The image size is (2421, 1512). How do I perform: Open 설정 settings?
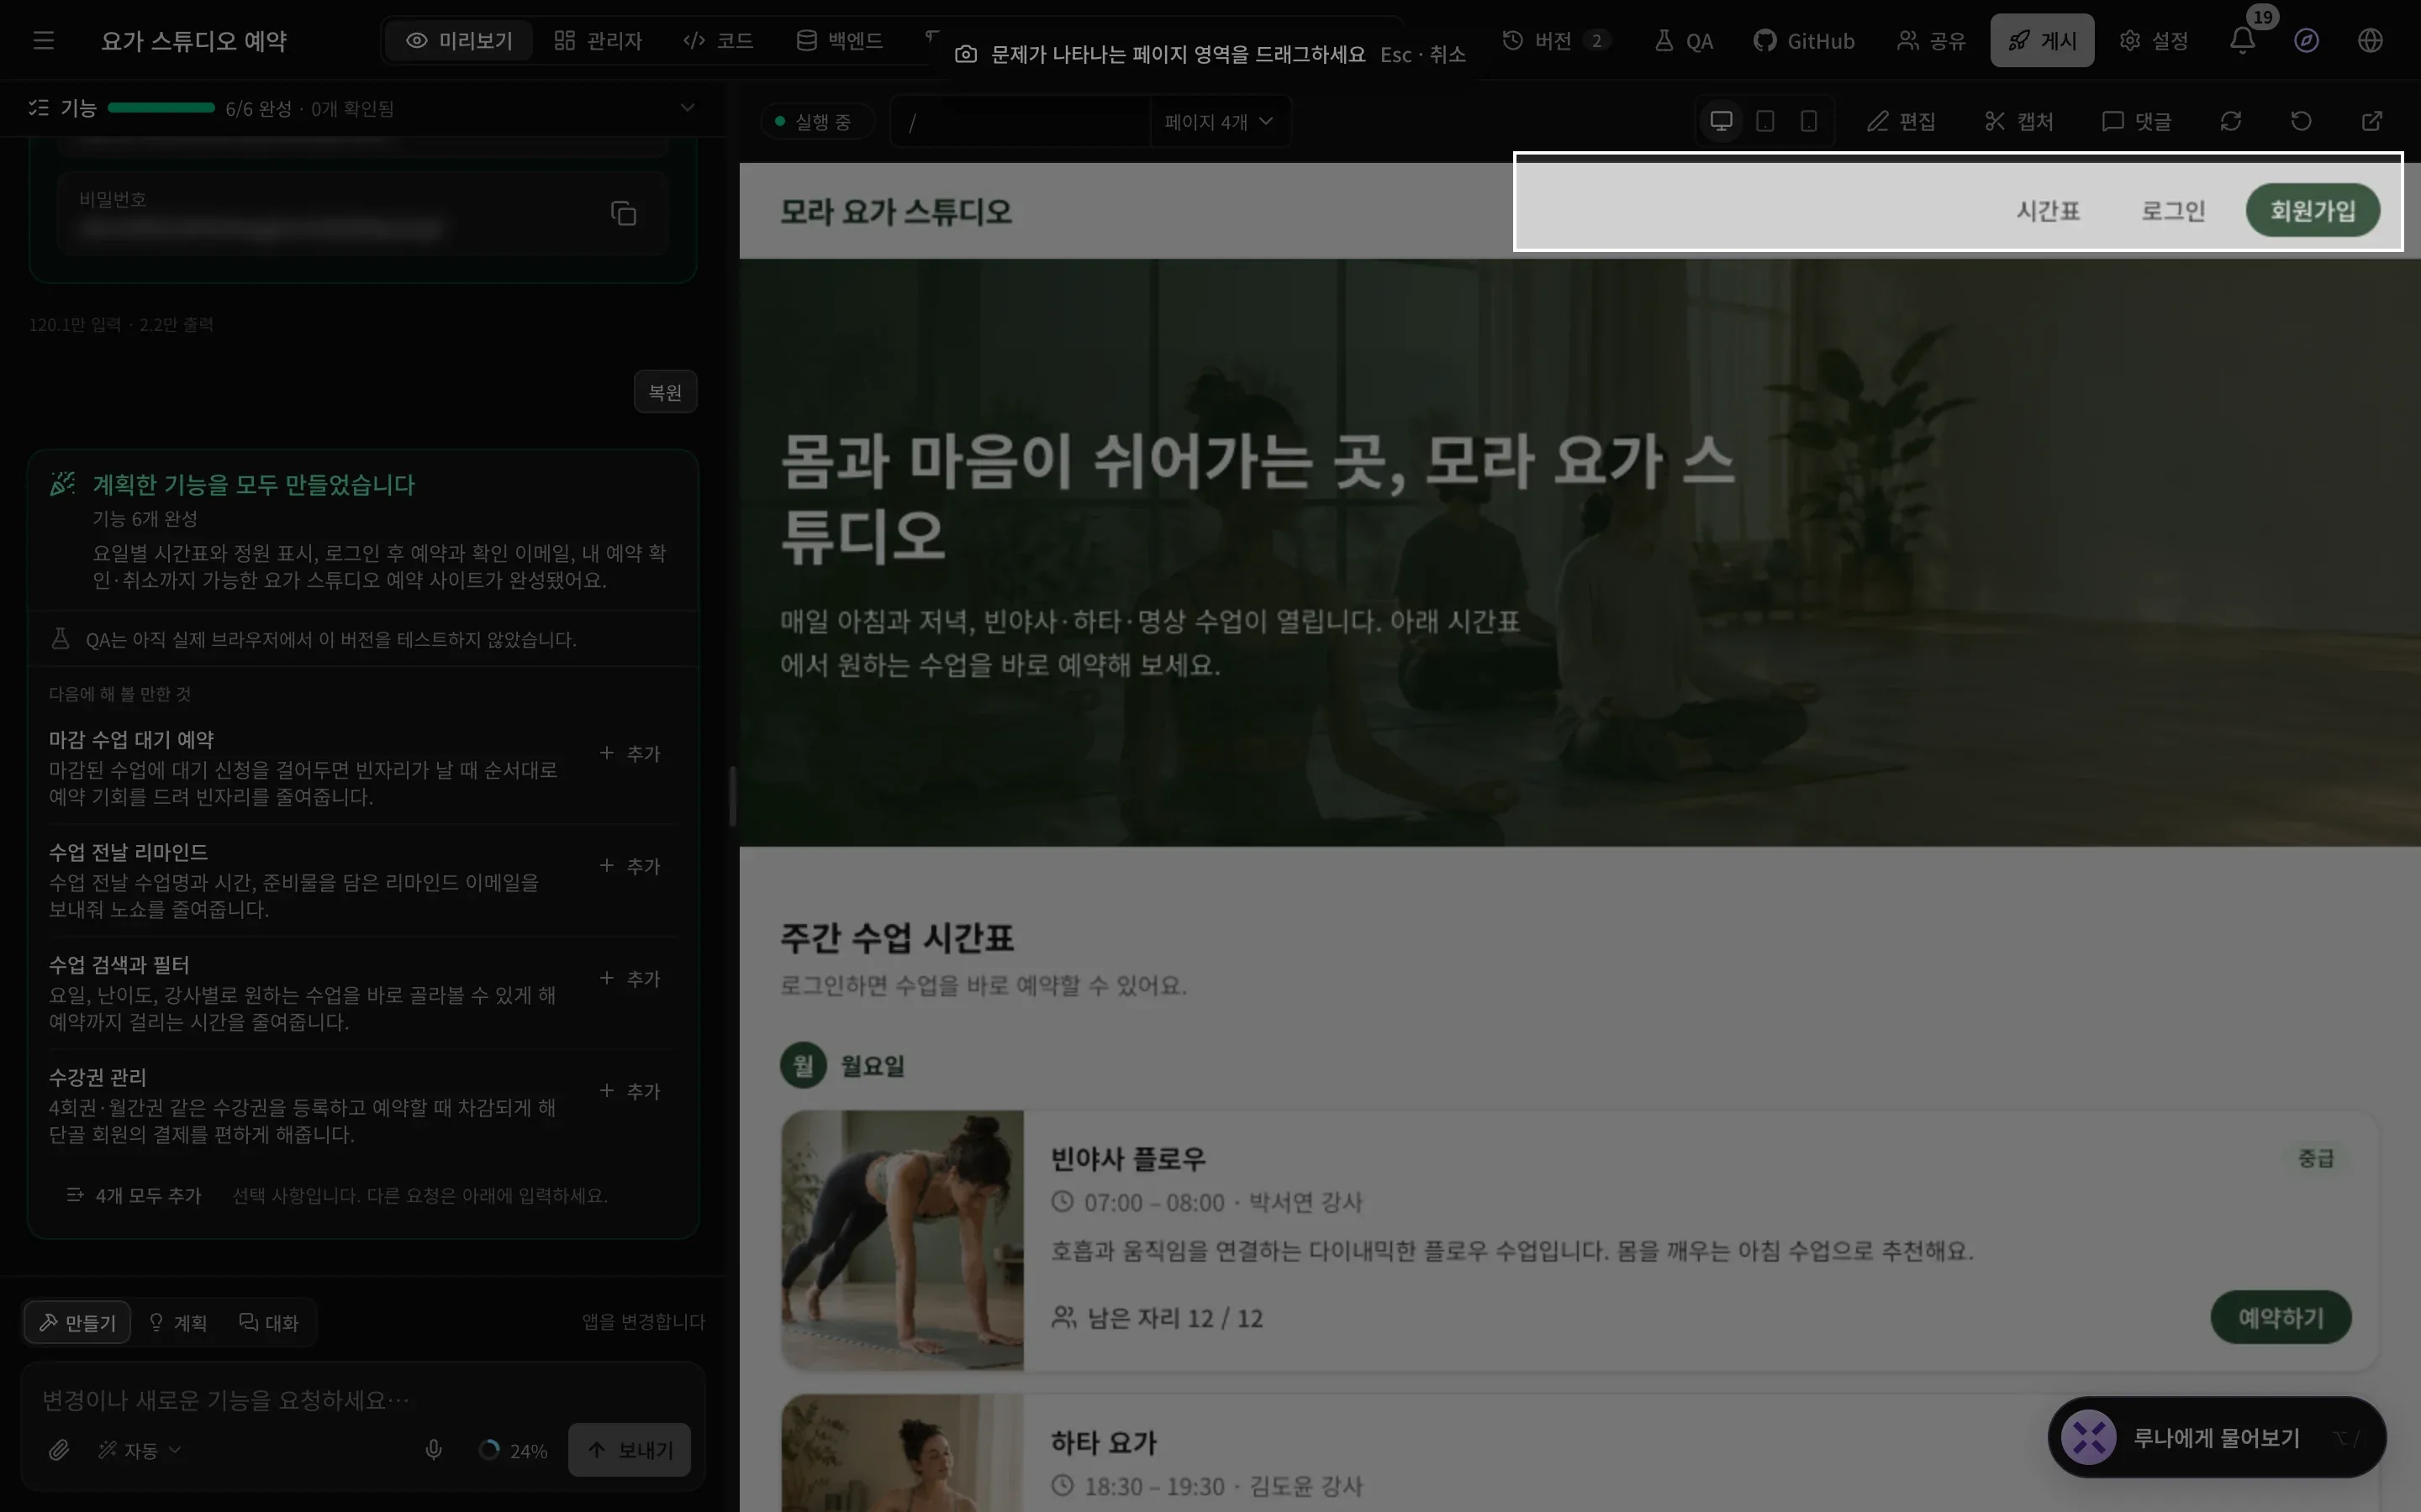point(2153,40)
